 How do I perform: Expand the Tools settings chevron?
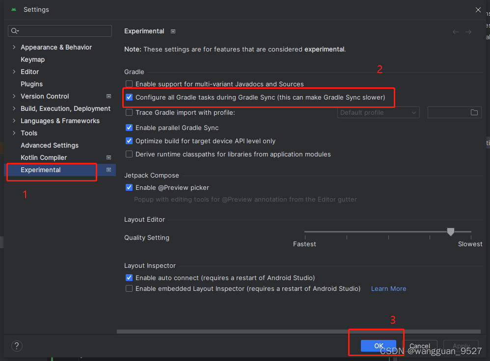tap(14, 133)
